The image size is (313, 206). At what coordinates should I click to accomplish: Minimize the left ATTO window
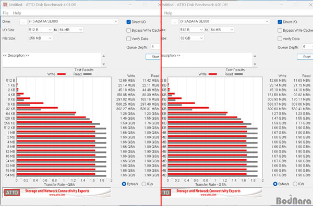pos(130,5)
